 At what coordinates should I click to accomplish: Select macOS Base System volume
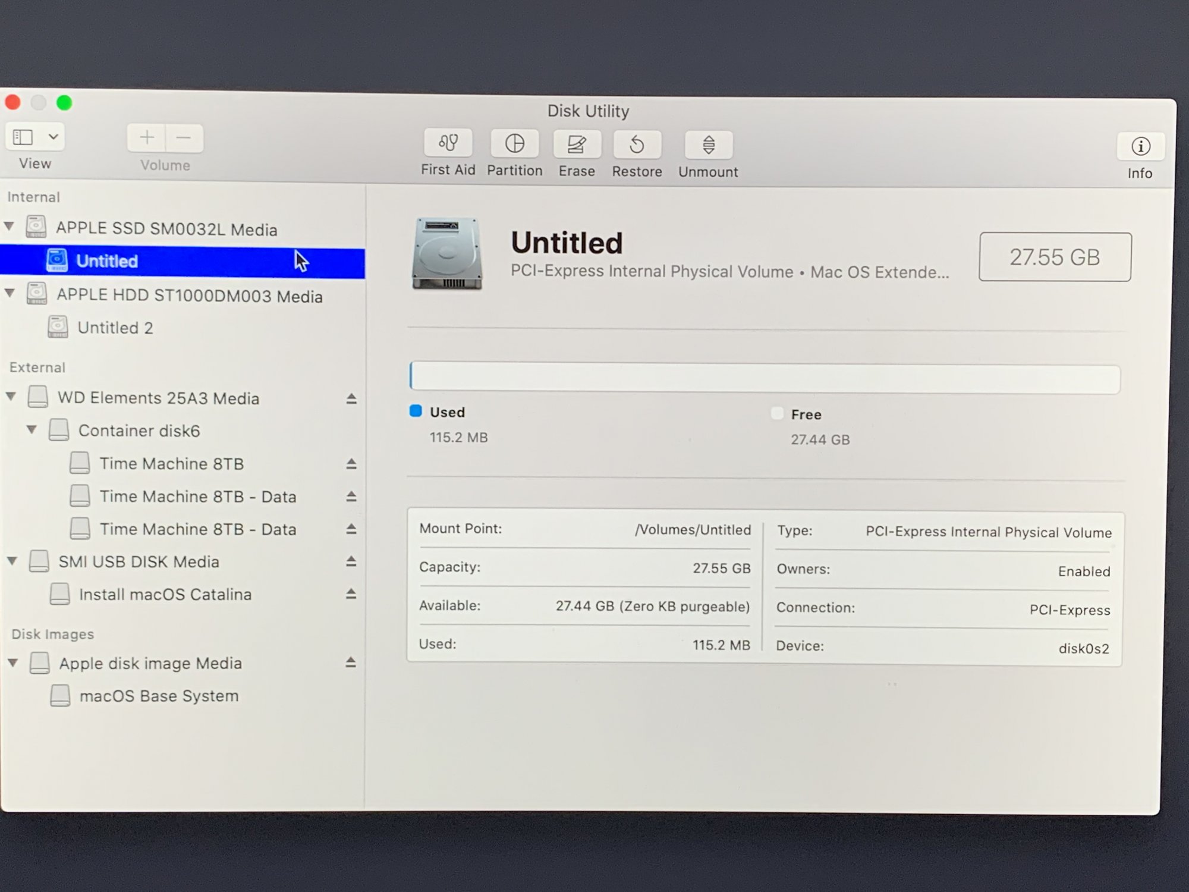pyautogui.click(x=159, y=696)
